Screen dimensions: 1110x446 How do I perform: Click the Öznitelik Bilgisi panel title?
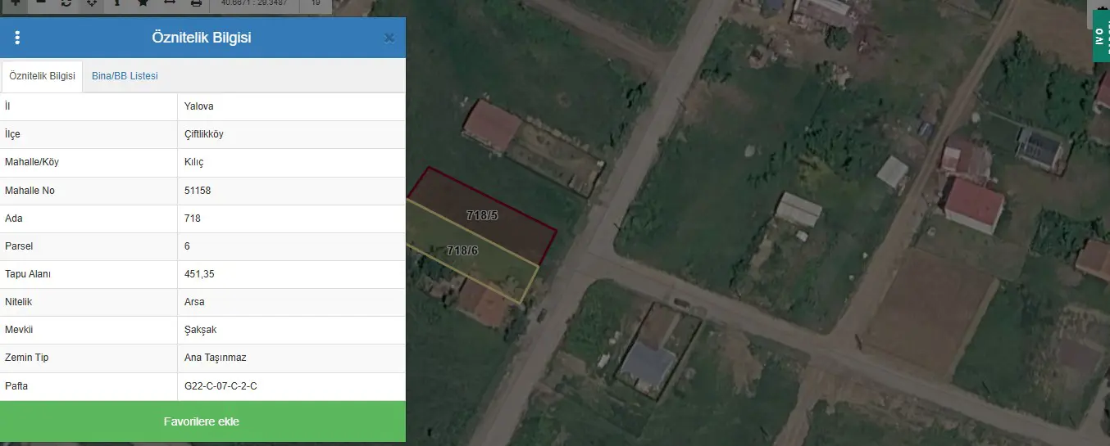(x=202, y=38)
